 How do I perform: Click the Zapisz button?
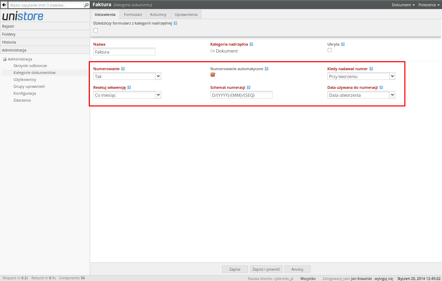tap(235, 269)
